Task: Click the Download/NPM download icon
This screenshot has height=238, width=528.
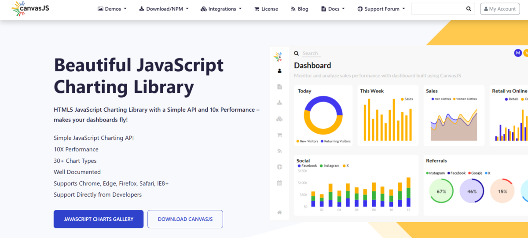Action: (x=142, y=9)
